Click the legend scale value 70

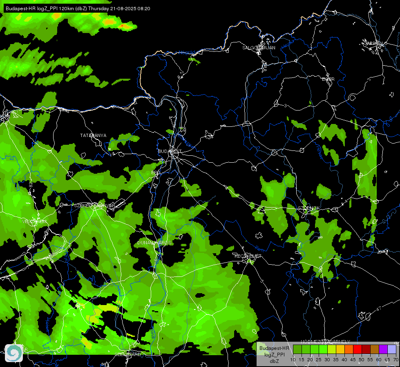pyautogui.click(x=396, y=360)
